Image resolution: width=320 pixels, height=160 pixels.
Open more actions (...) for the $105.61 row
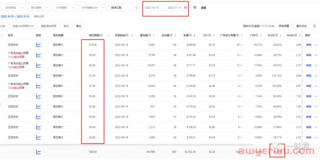[x=316, y=137]
